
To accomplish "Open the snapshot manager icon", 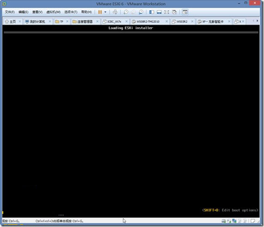I will [141, 12].
